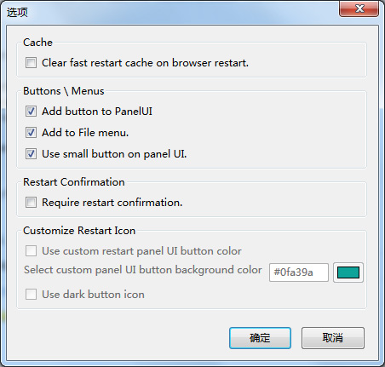This screenshot has width=385, height=367.
Task: Click the 'Clear fast restart cache' label text
Action: (x=145, y=63)
